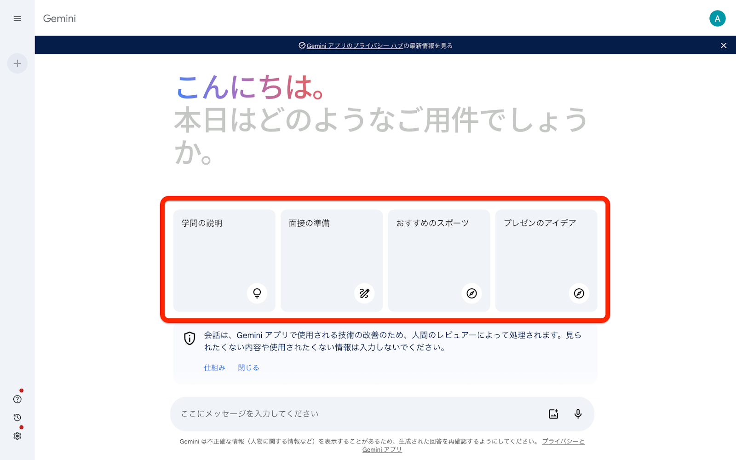Open the activity history icon

click(x=17, y=418)
